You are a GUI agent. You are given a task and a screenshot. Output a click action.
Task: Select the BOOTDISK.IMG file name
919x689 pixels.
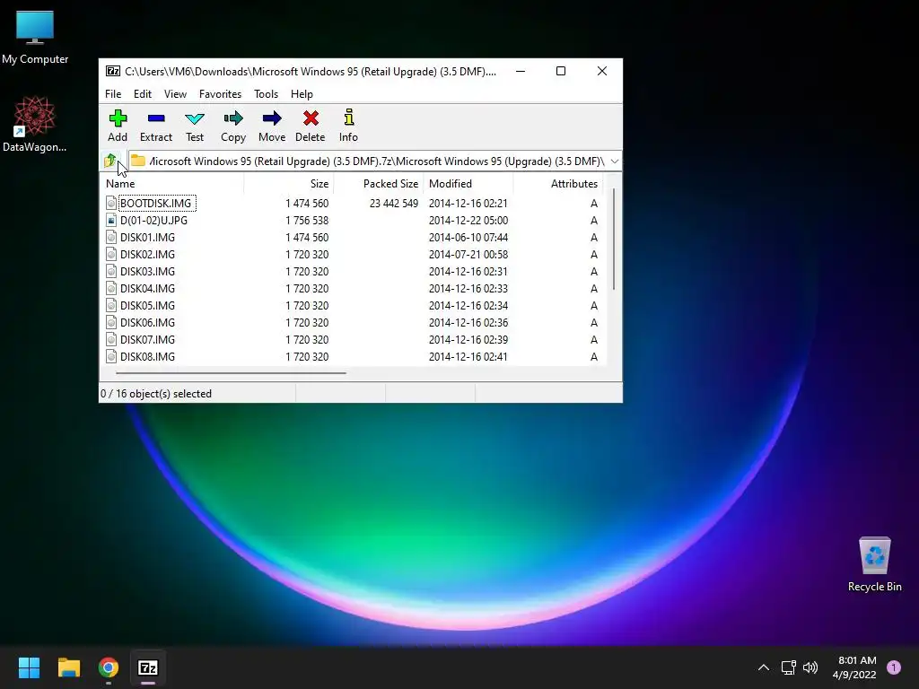tap(156, 204)
